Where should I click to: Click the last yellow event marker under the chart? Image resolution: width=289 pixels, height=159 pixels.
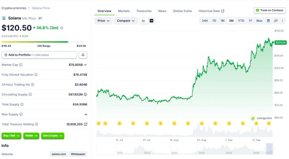(x=269, y=123)
